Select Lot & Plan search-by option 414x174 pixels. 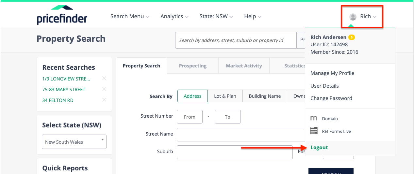tap(225, 96)
